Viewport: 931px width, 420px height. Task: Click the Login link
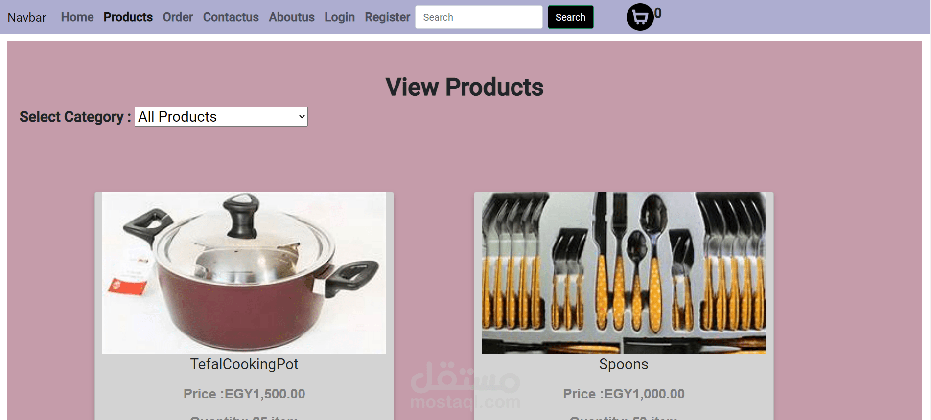(340, 17)
